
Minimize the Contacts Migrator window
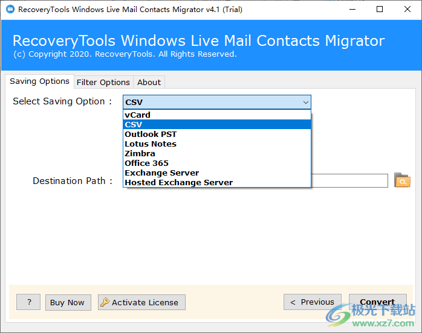[x=352, y=10]
